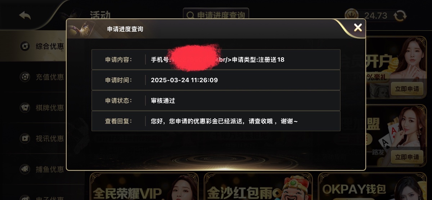Go back using the arrow icon

tap(25, 15)
